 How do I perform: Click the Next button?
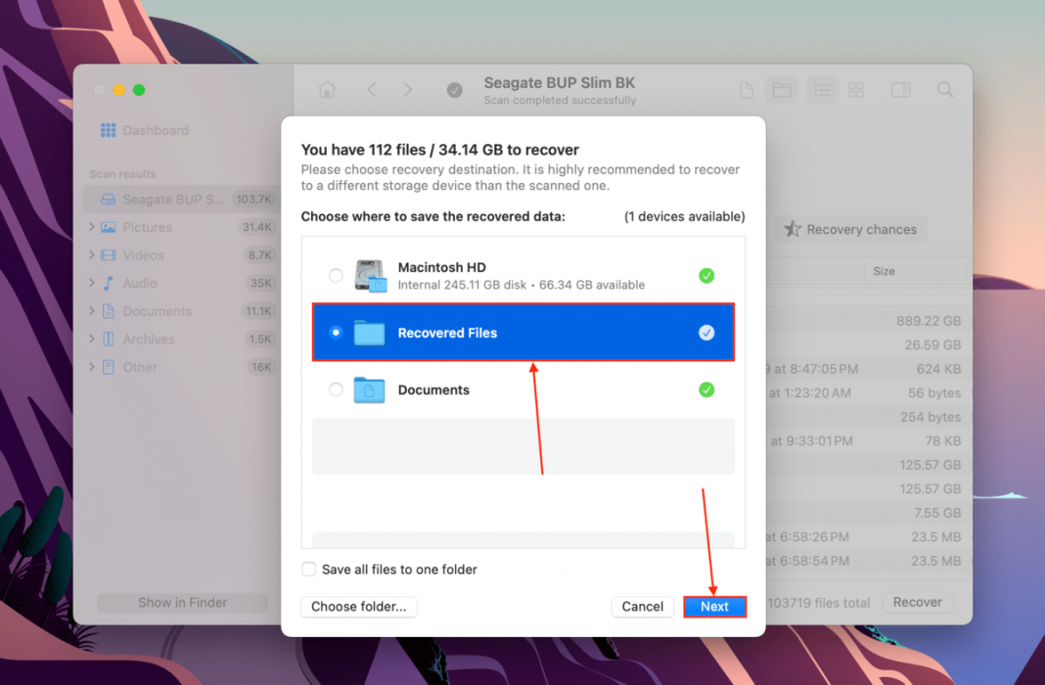[x=714, y=607]
